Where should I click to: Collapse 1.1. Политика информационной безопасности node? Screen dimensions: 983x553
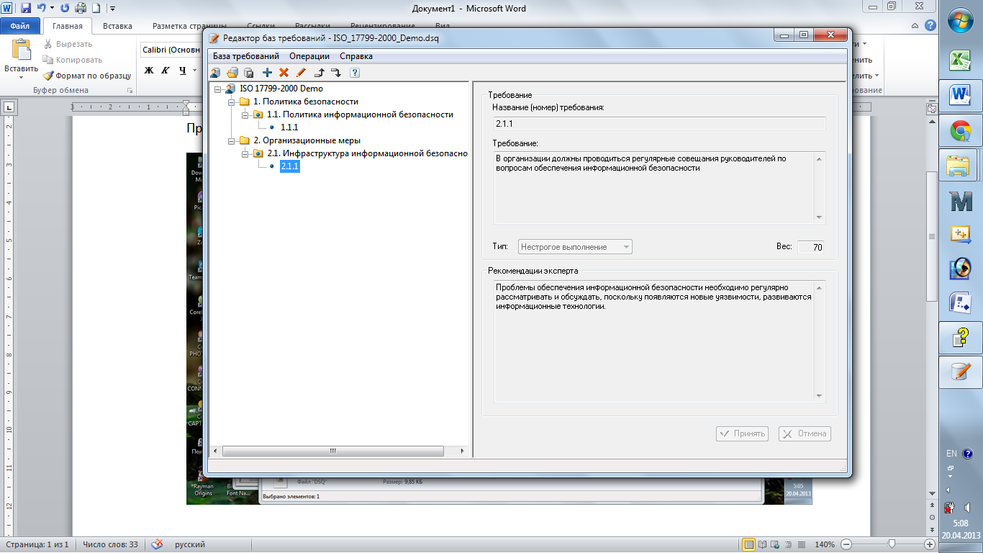(x=245, y=114)
